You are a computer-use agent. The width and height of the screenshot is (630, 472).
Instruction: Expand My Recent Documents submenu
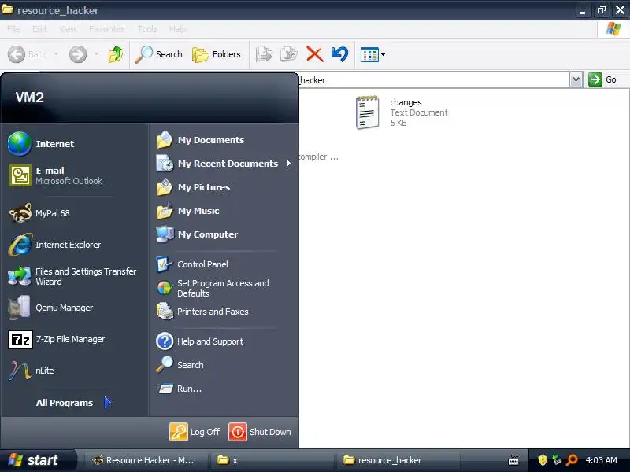[224, 164]
